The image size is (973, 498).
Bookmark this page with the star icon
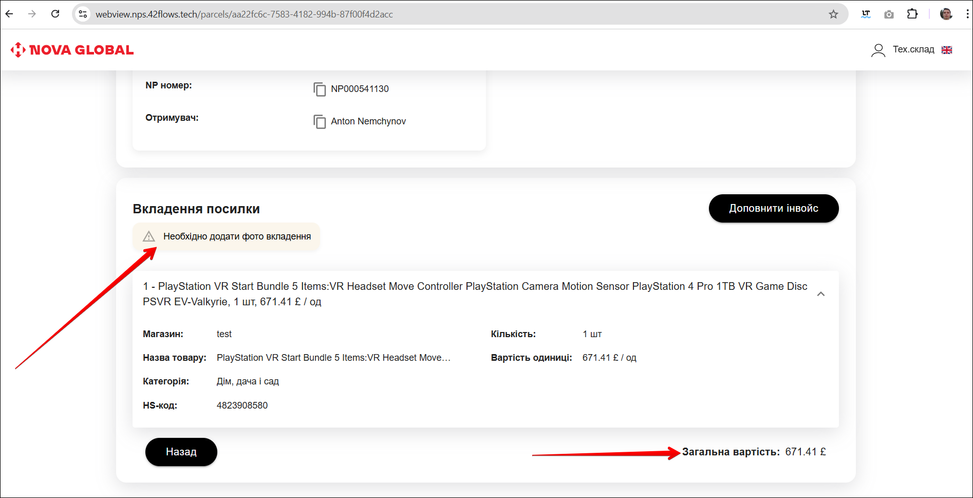tap(833, 14)
